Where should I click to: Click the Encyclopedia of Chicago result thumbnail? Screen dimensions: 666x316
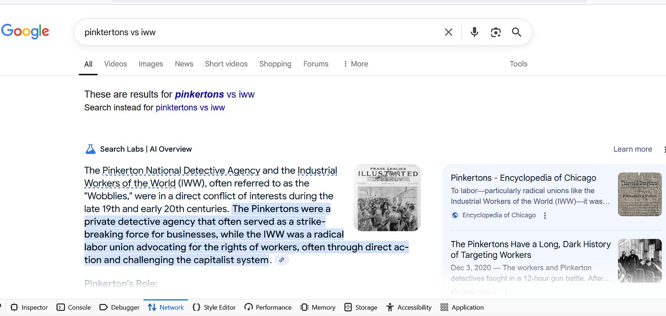point(639,194)
